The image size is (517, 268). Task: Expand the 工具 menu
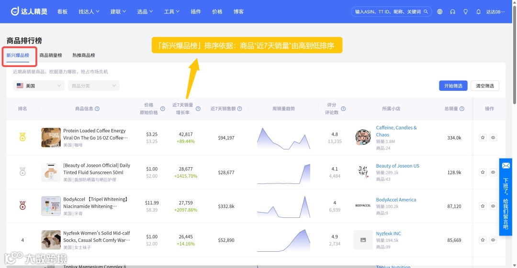[171, 11]
